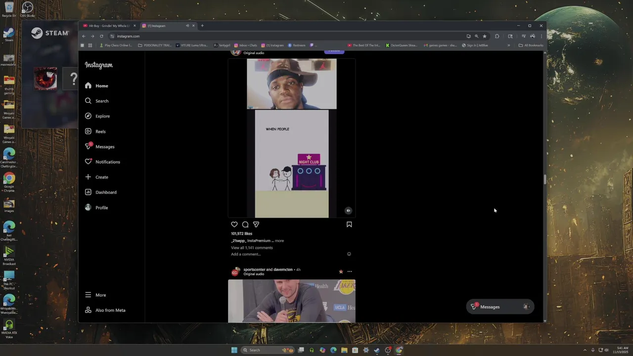Mute the Instagram tab via its speaker icon
Screen dimensions: 633x356
(x=187, y=26)
